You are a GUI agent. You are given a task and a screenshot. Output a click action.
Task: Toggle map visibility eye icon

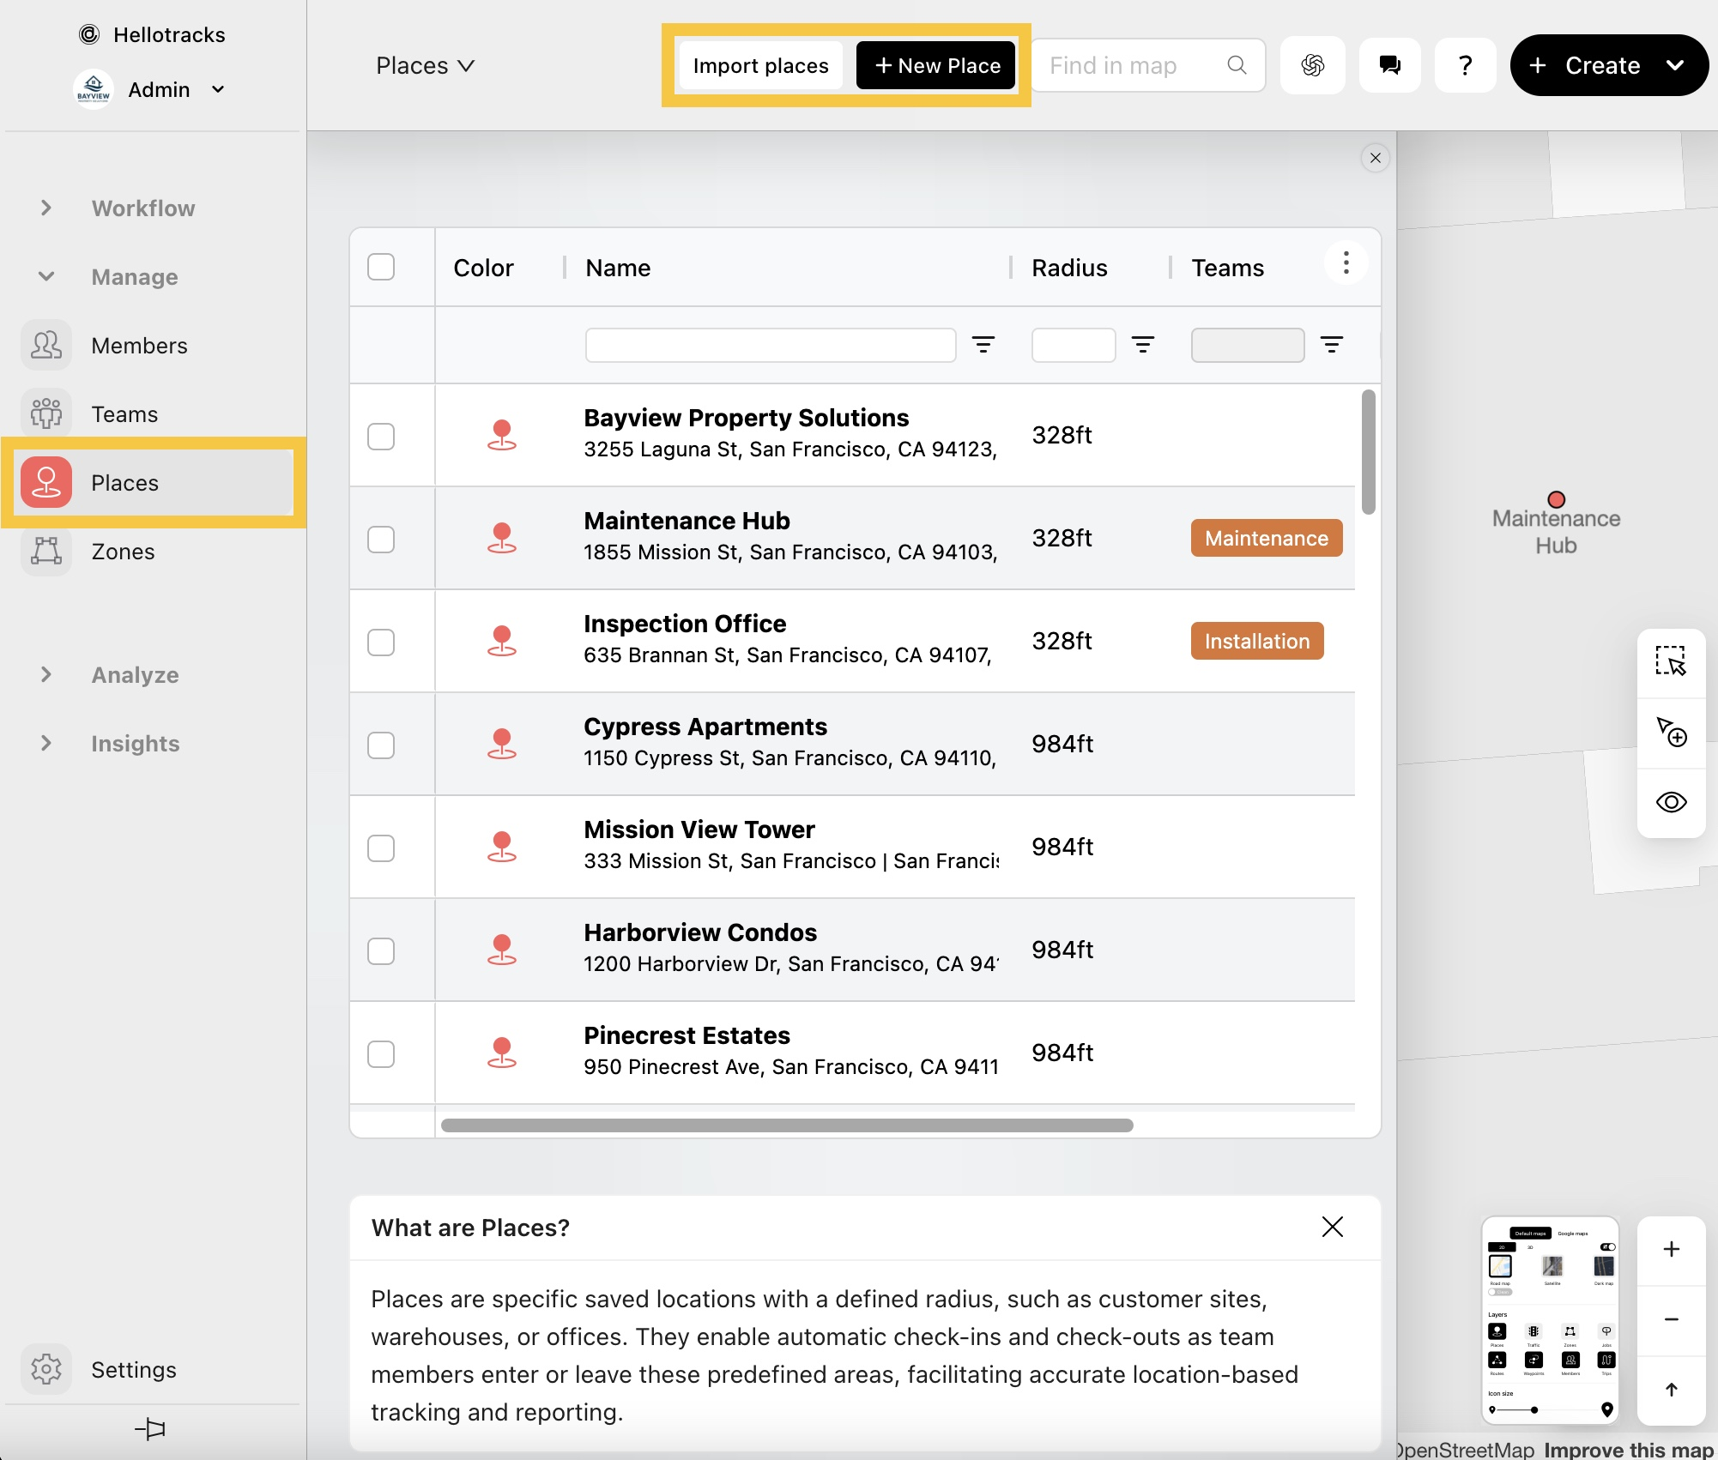1670,802
